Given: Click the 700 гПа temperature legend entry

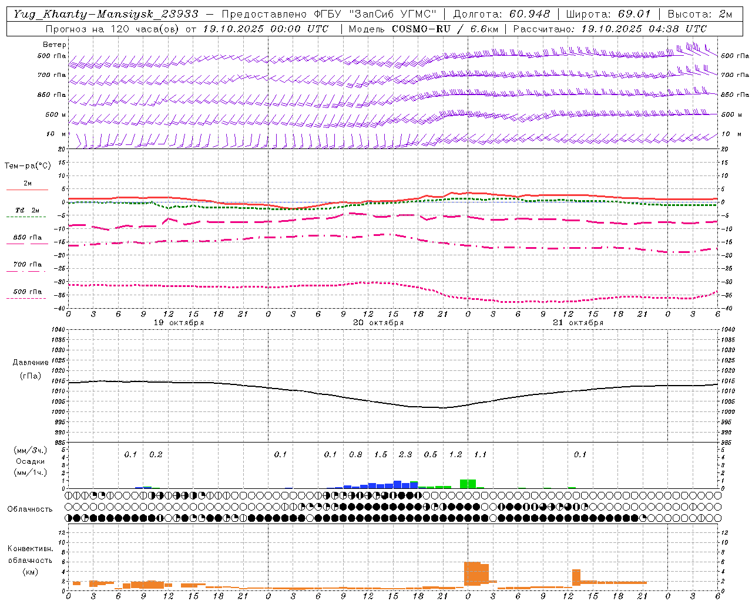Looking at the screenshot, I should 28,265.
